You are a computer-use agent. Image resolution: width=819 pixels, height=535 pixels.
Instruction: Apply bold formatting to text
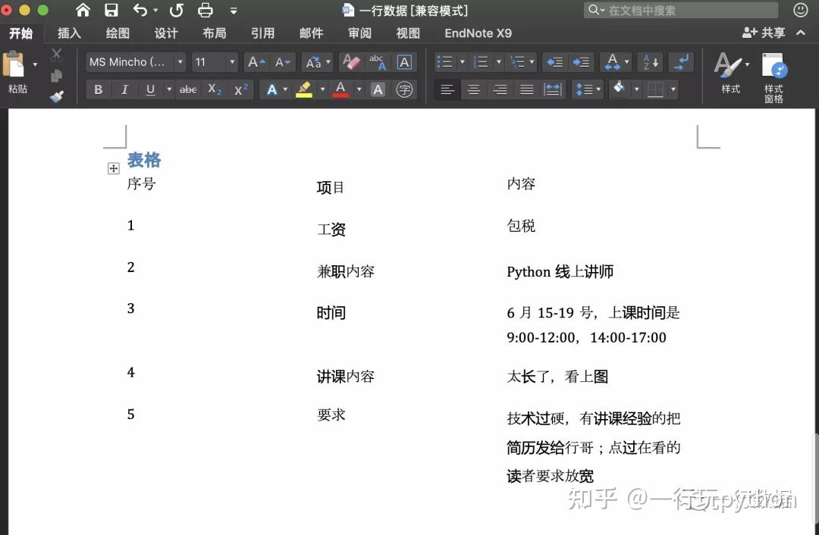tap(98, 89)
